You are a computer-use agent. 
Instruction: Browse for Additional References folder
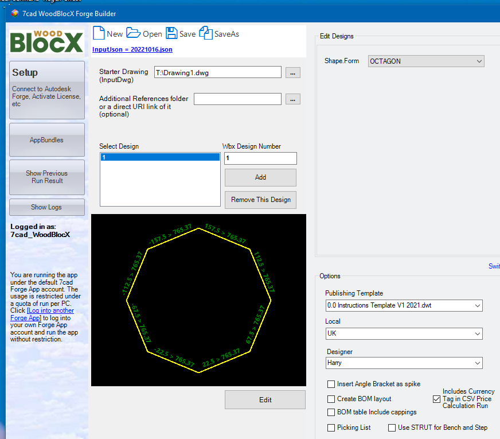tap(293, 99)
